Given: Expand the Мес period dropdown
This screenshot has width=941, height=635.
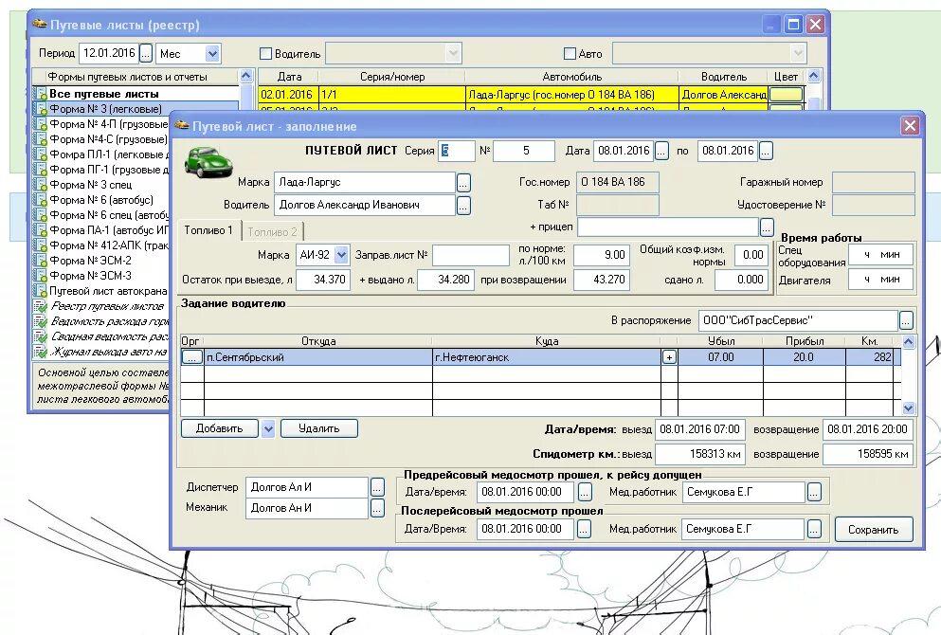Looking at the screenshot, I should pyautogui.click(x=212, y=54).
